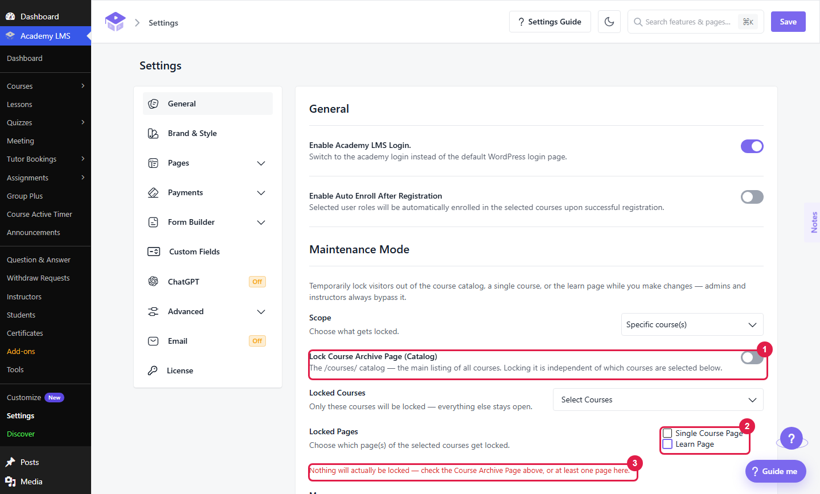
Task: Open the round help question mark bubble
Action: 792,438
